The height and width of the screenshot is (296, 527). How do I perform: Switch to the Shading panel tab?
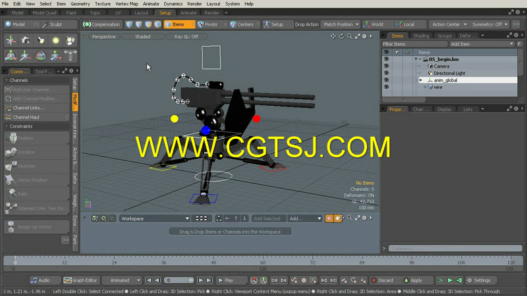click(421, 36)
